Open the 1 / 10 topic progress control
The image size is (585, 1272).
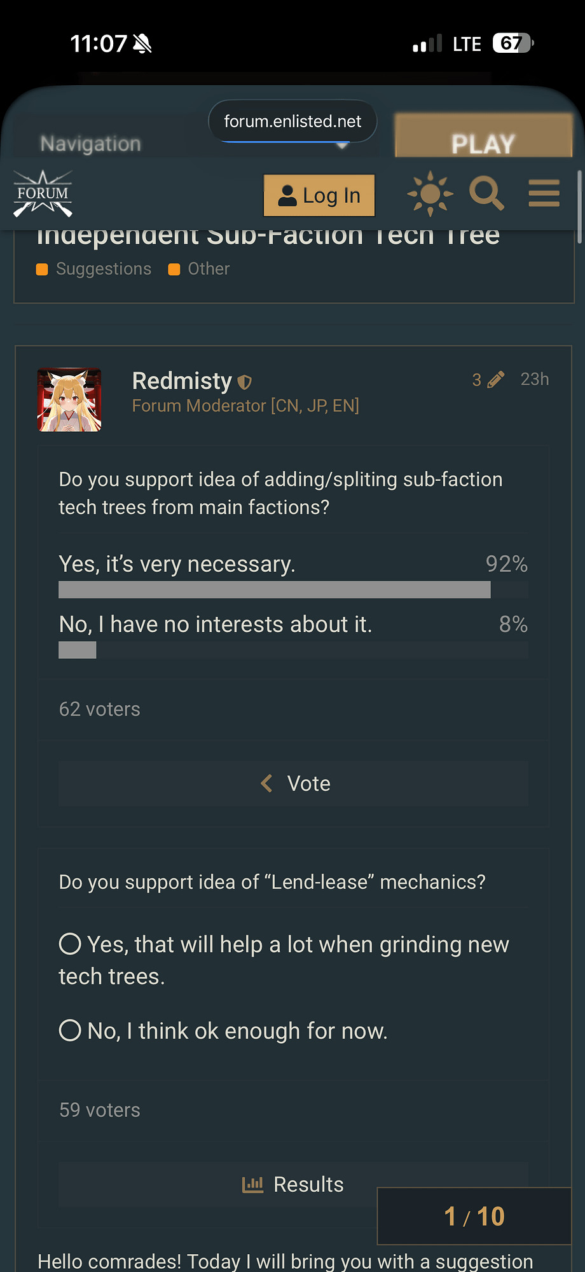click(x=474, y=1216)
